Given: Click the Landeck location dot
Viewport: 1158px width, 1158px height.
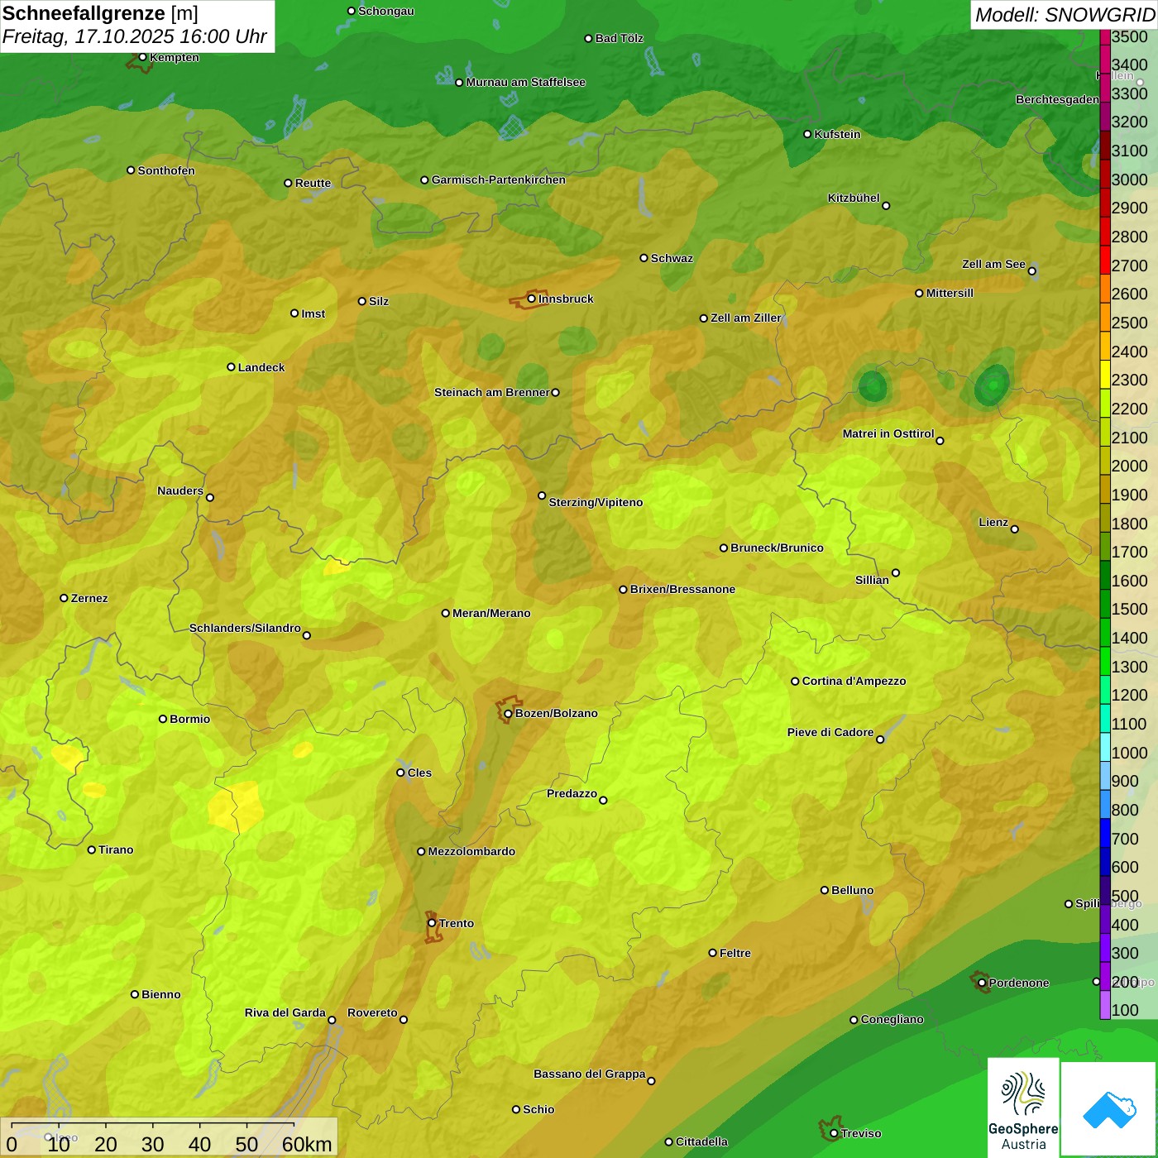Looking at the screenshot, I should point(231,367).
